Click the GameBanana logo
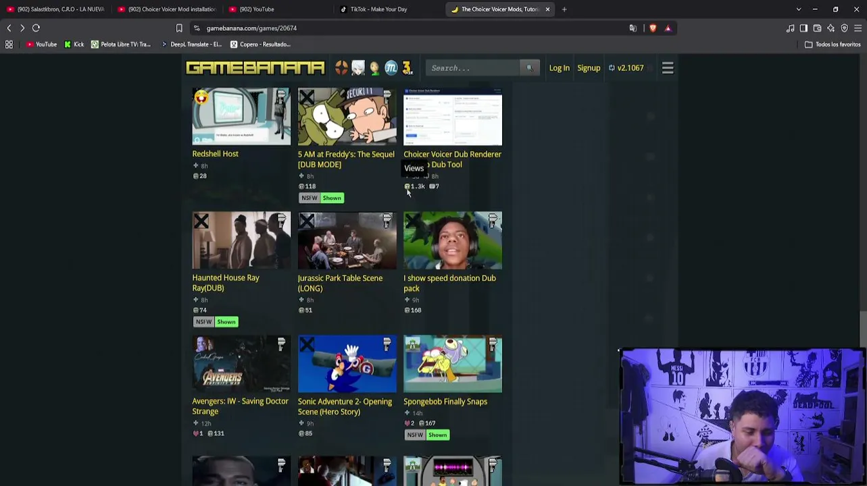The width and height of the screenshot is (867, 486). [x=255, y=67]
